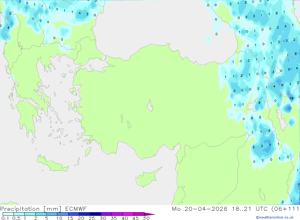Click the 'Mo' weekday label
This screenshot has height=220, width=300.
[176, 209]
